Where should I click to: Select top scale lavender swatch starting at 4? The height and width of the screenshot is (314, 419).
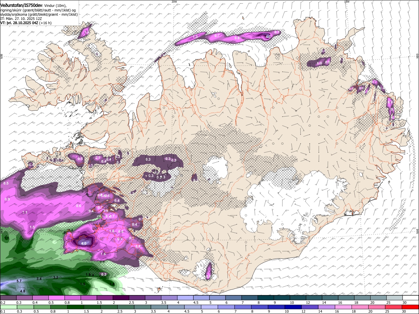[x=185, y=298]
